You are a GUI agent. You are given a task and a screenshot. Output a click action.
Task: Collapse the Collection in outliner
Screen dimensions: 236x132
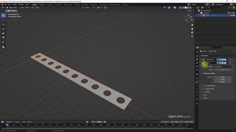click(199, 13)
